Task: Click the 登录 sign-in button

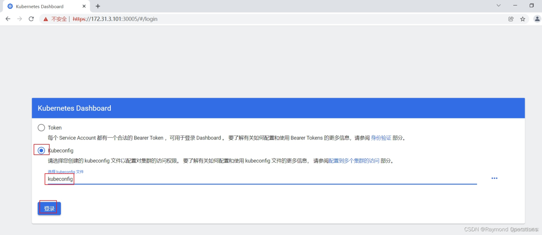Action: (x=49, y=208)
